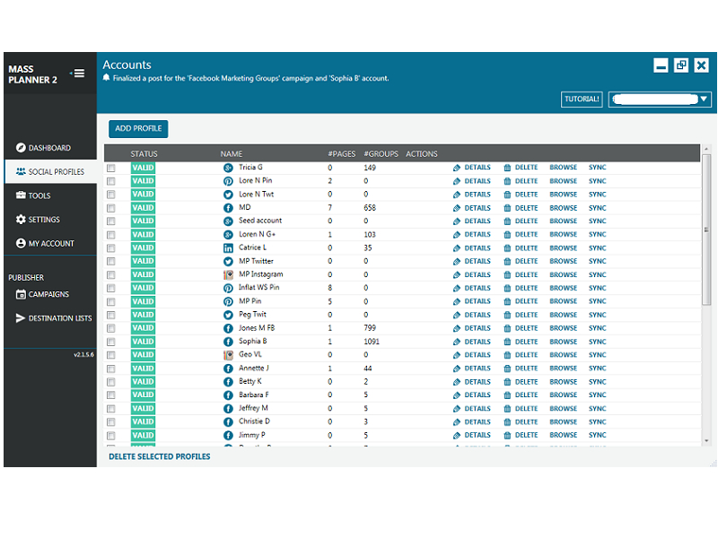The width and height of the screenshot is (718, 538).
Task: Toggle the hamburger menu beside Mass Planner 2
Action: (78, 74)
